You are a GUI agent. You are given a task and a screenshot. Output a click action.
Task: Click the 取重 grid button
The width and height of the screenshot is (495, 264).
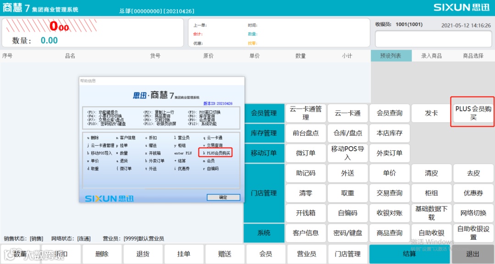click(347, 193)
